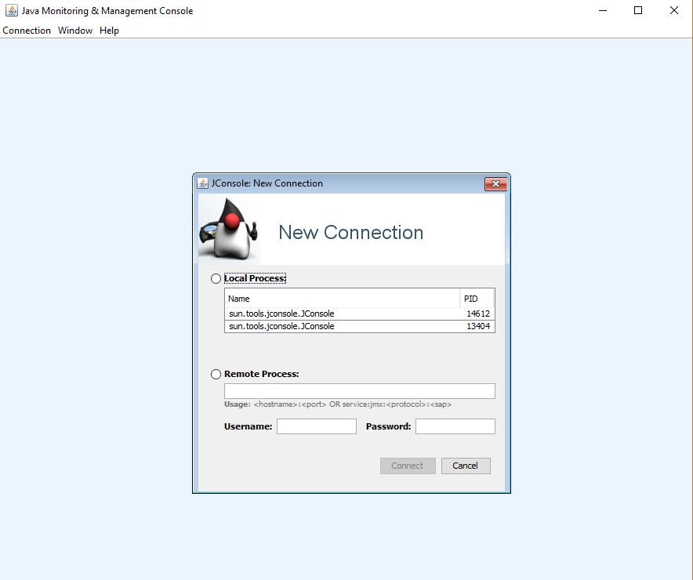Close the New Connection dialog with red X

[495, 183]
